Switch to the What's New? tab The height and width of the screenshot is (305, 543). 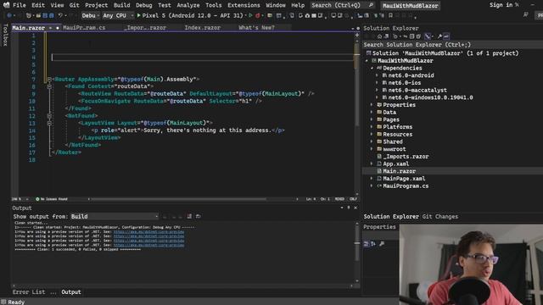(256, 28)
